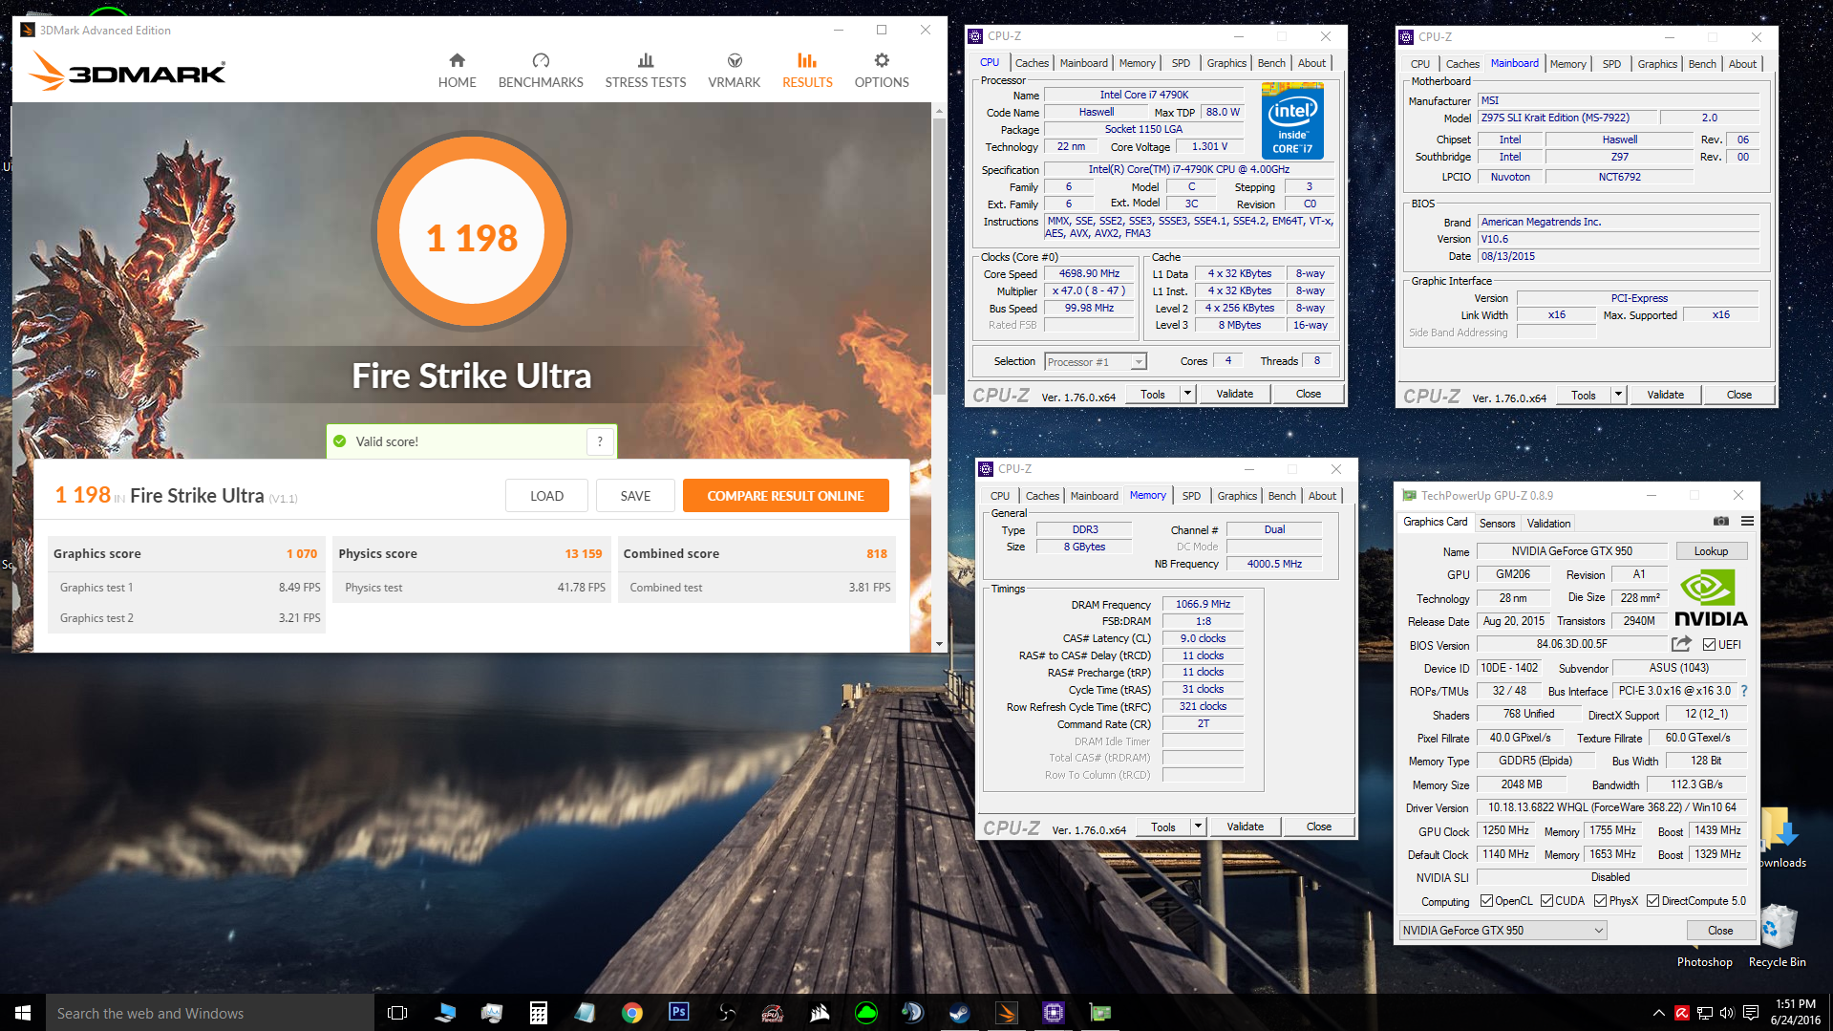Toggle OpenCL checkbox in GPU-Z
Viewport: 1833px width, 1031px height.
point(1486,901)
